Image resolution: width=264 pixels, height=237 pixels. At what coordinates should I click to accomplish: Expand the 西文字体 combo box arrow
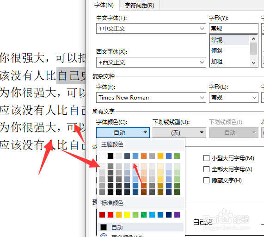pyautogui.click(x=202, y=62)
